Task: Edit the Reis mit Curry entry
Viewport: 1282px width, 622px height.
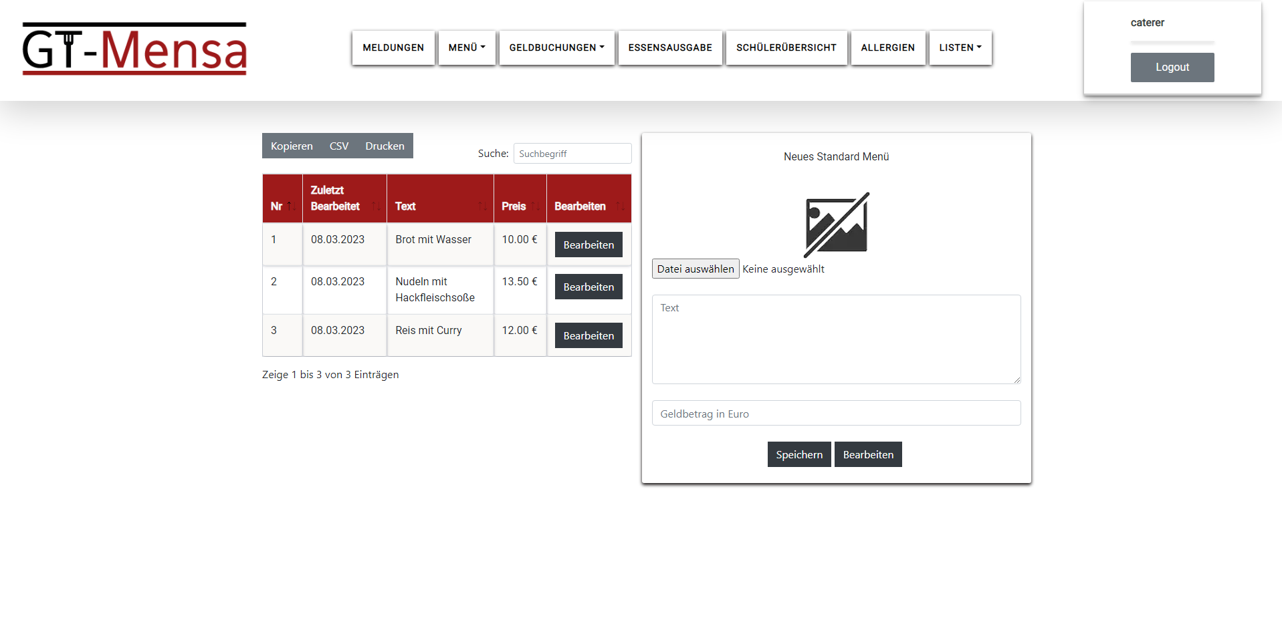Action: pos(588,335)
